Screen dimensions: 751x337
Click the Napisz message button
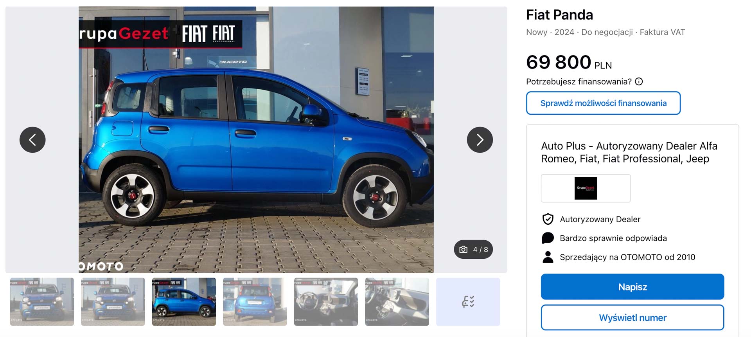pyautogui.click(x=632, y=287)
